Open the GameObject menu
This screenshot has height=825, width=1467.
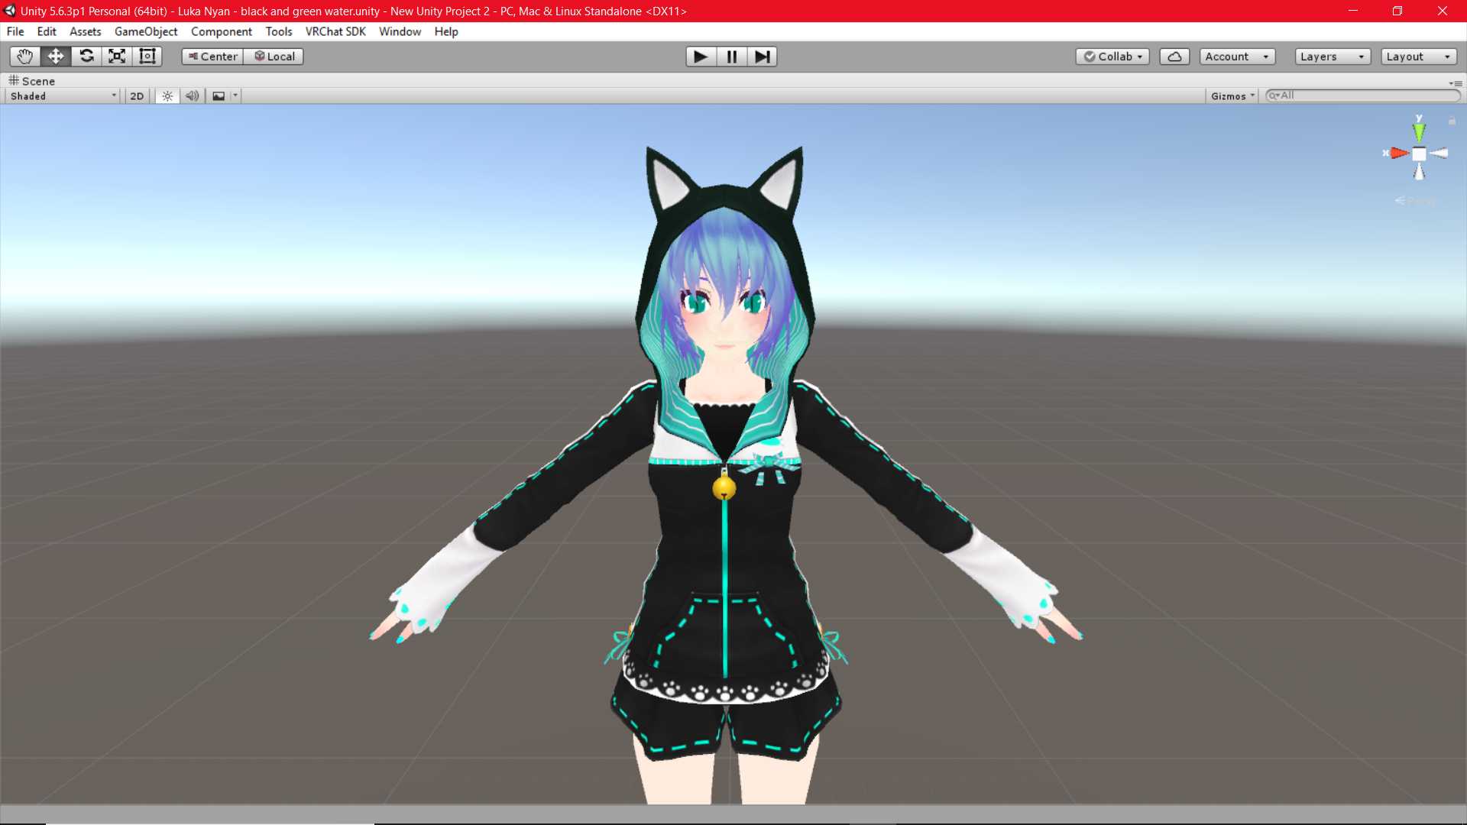click(x=146, y=31)
